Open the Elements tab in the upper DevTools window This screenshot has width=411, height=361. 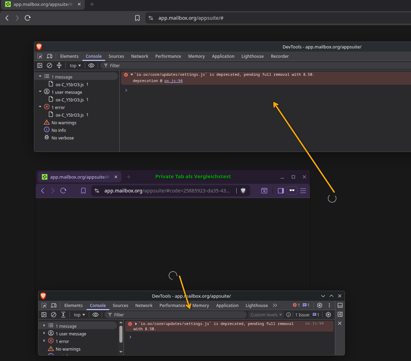point(69,56)
